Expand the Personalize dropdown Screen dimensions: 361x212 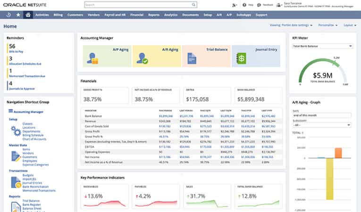(x=328, y=25)
